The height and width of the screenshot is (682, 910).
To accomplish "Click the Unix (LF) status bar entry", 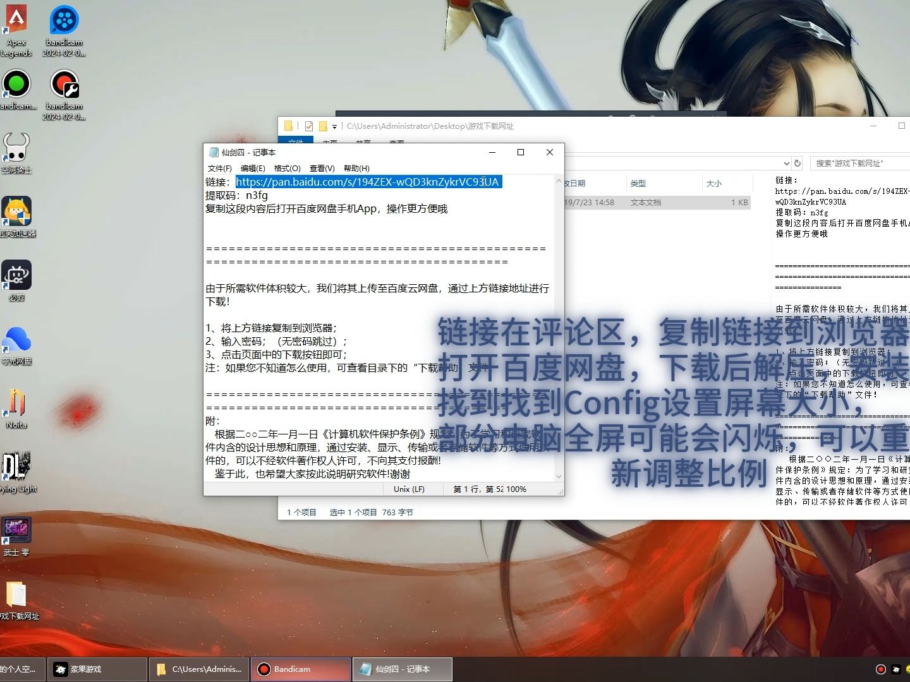I will [x=409, y=489].
